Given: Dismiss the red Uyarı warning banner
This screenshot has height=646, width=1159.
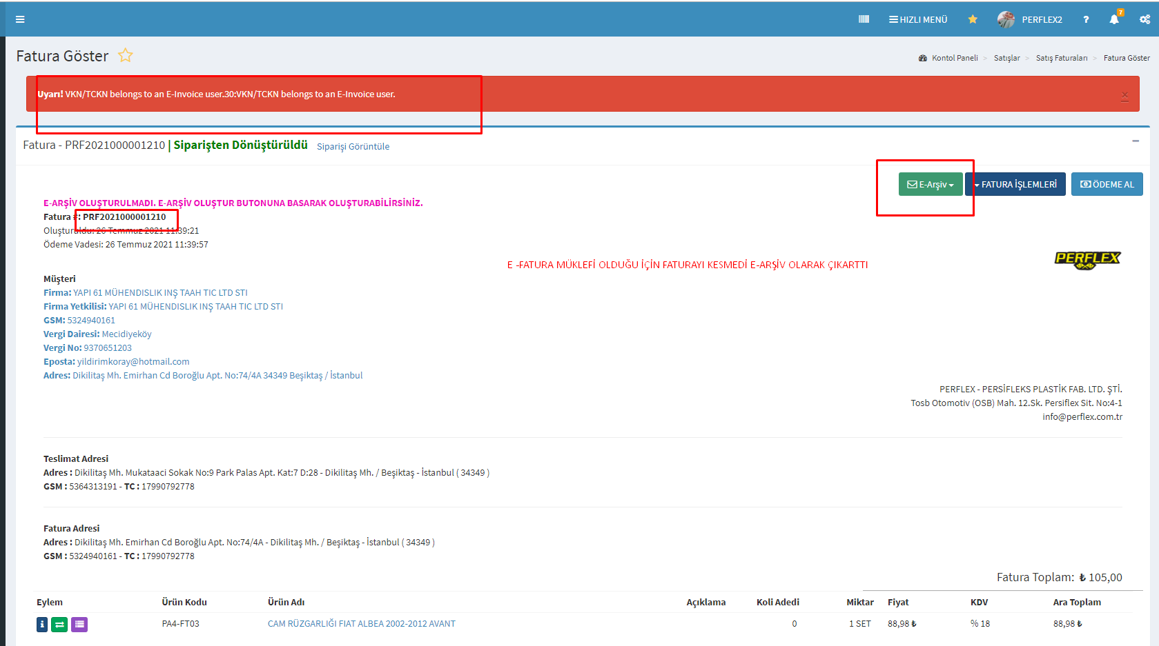Looking at the screenshot, I should tap(1124, 96).
